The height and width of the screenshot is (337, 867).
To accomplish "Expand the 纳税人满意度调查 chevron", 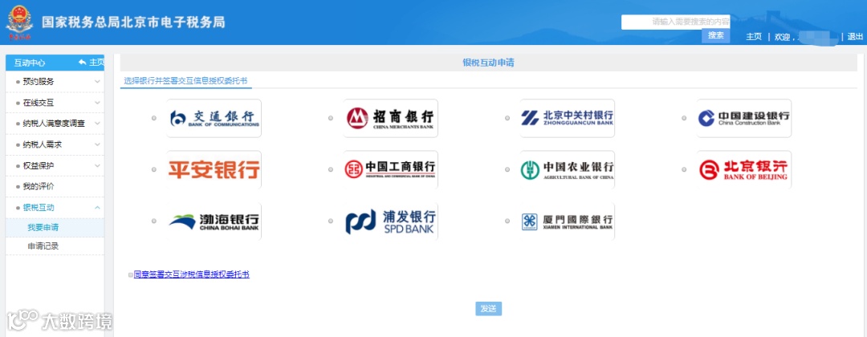I will click(x=97, y=124).
